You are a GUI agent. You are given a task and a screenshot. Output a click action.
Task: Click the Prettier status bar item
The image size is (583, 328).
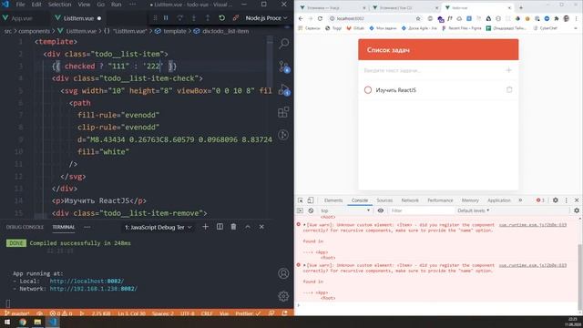pyautogui.click(x=248, y=313)
